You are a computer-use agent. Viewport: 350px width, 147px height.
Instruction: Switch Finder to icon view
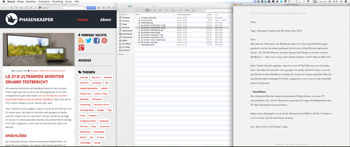pos(144,10)
